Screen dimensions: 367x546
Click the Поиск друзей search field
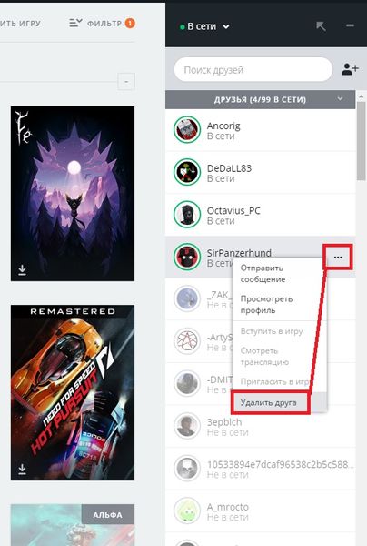253,70
